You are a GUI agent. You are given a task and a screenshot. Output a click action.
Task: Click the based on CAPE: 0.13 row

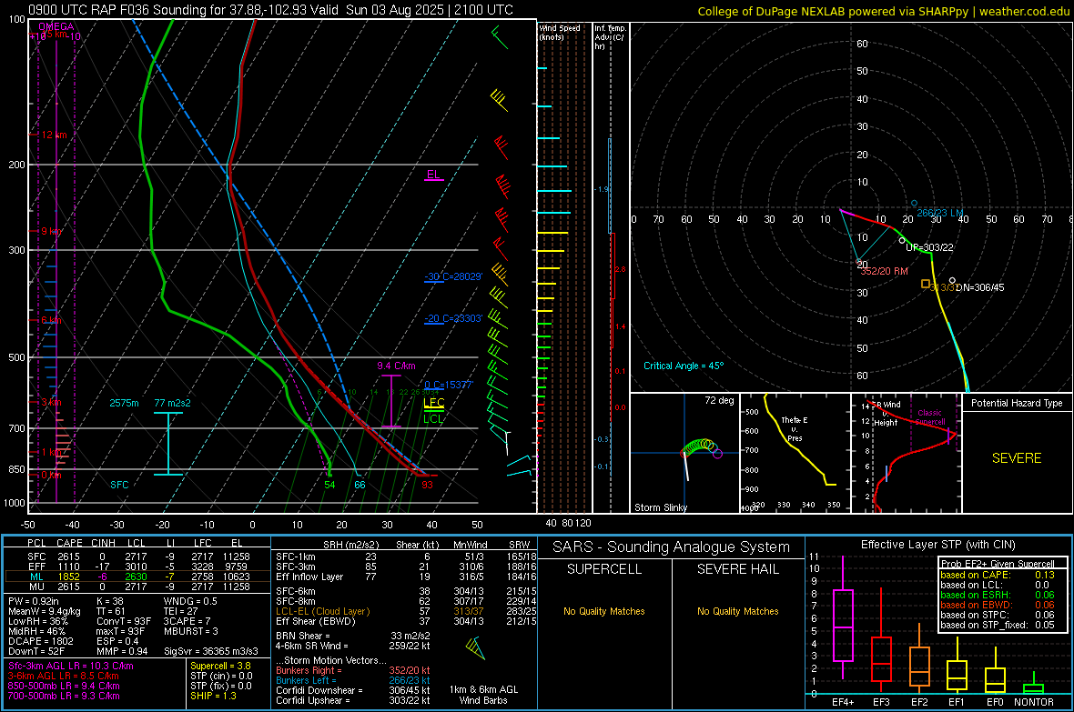coord(998,575)
